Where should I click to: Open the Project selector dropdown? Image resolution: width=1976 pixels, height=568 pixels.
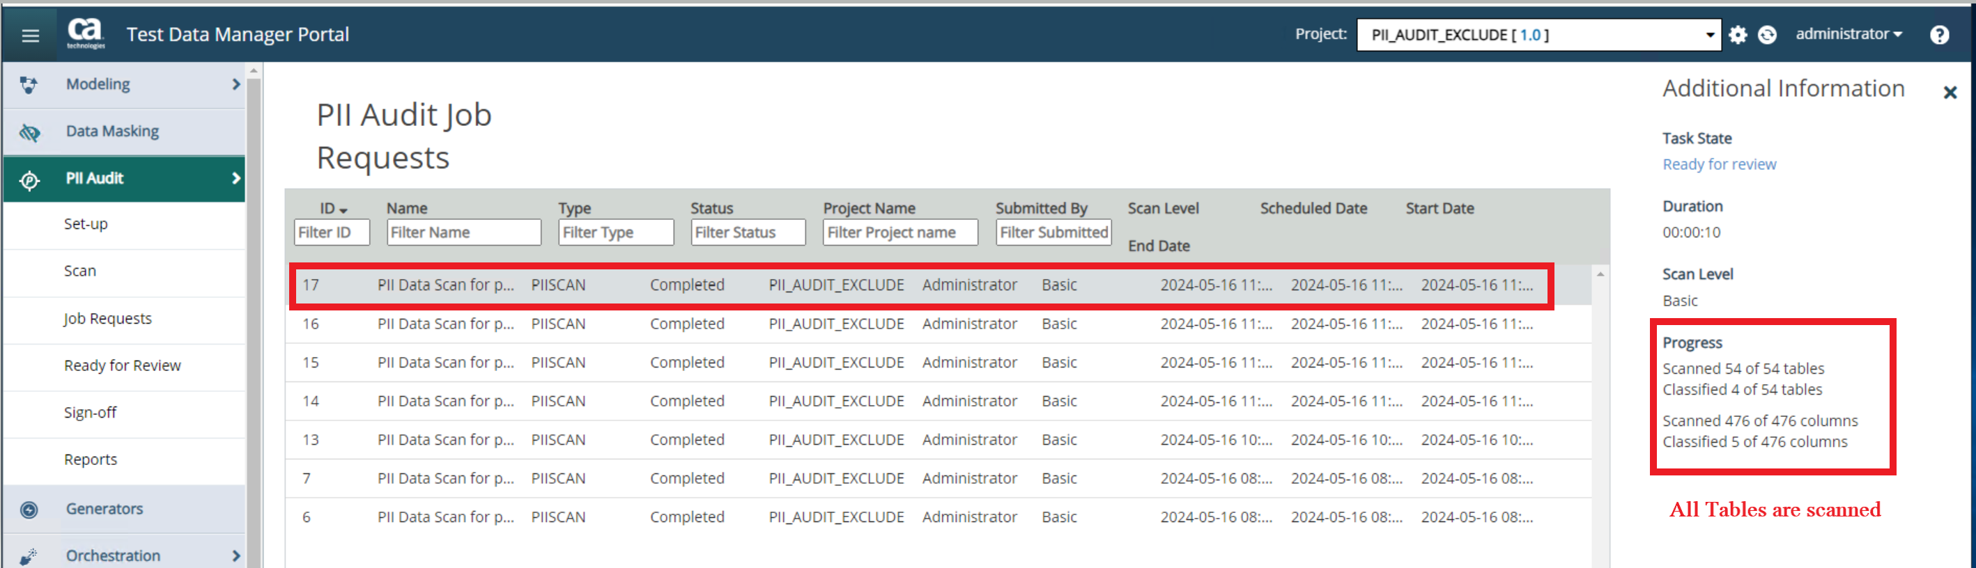click(1538, 35)
